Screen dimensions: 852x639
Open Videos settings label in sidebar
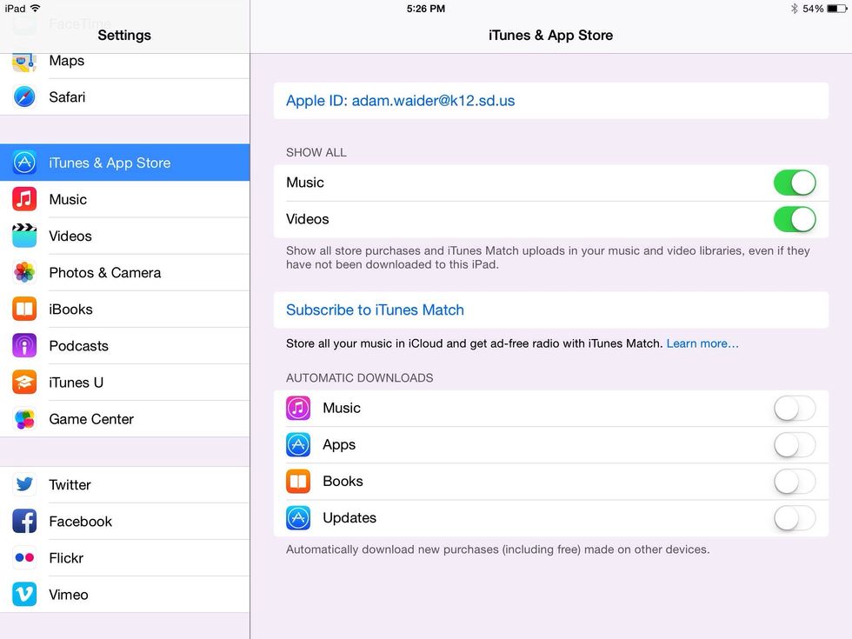(70, 236)
